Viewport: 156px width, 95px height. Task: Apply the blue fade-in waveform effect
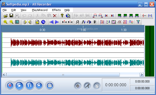tap(51, 22)
